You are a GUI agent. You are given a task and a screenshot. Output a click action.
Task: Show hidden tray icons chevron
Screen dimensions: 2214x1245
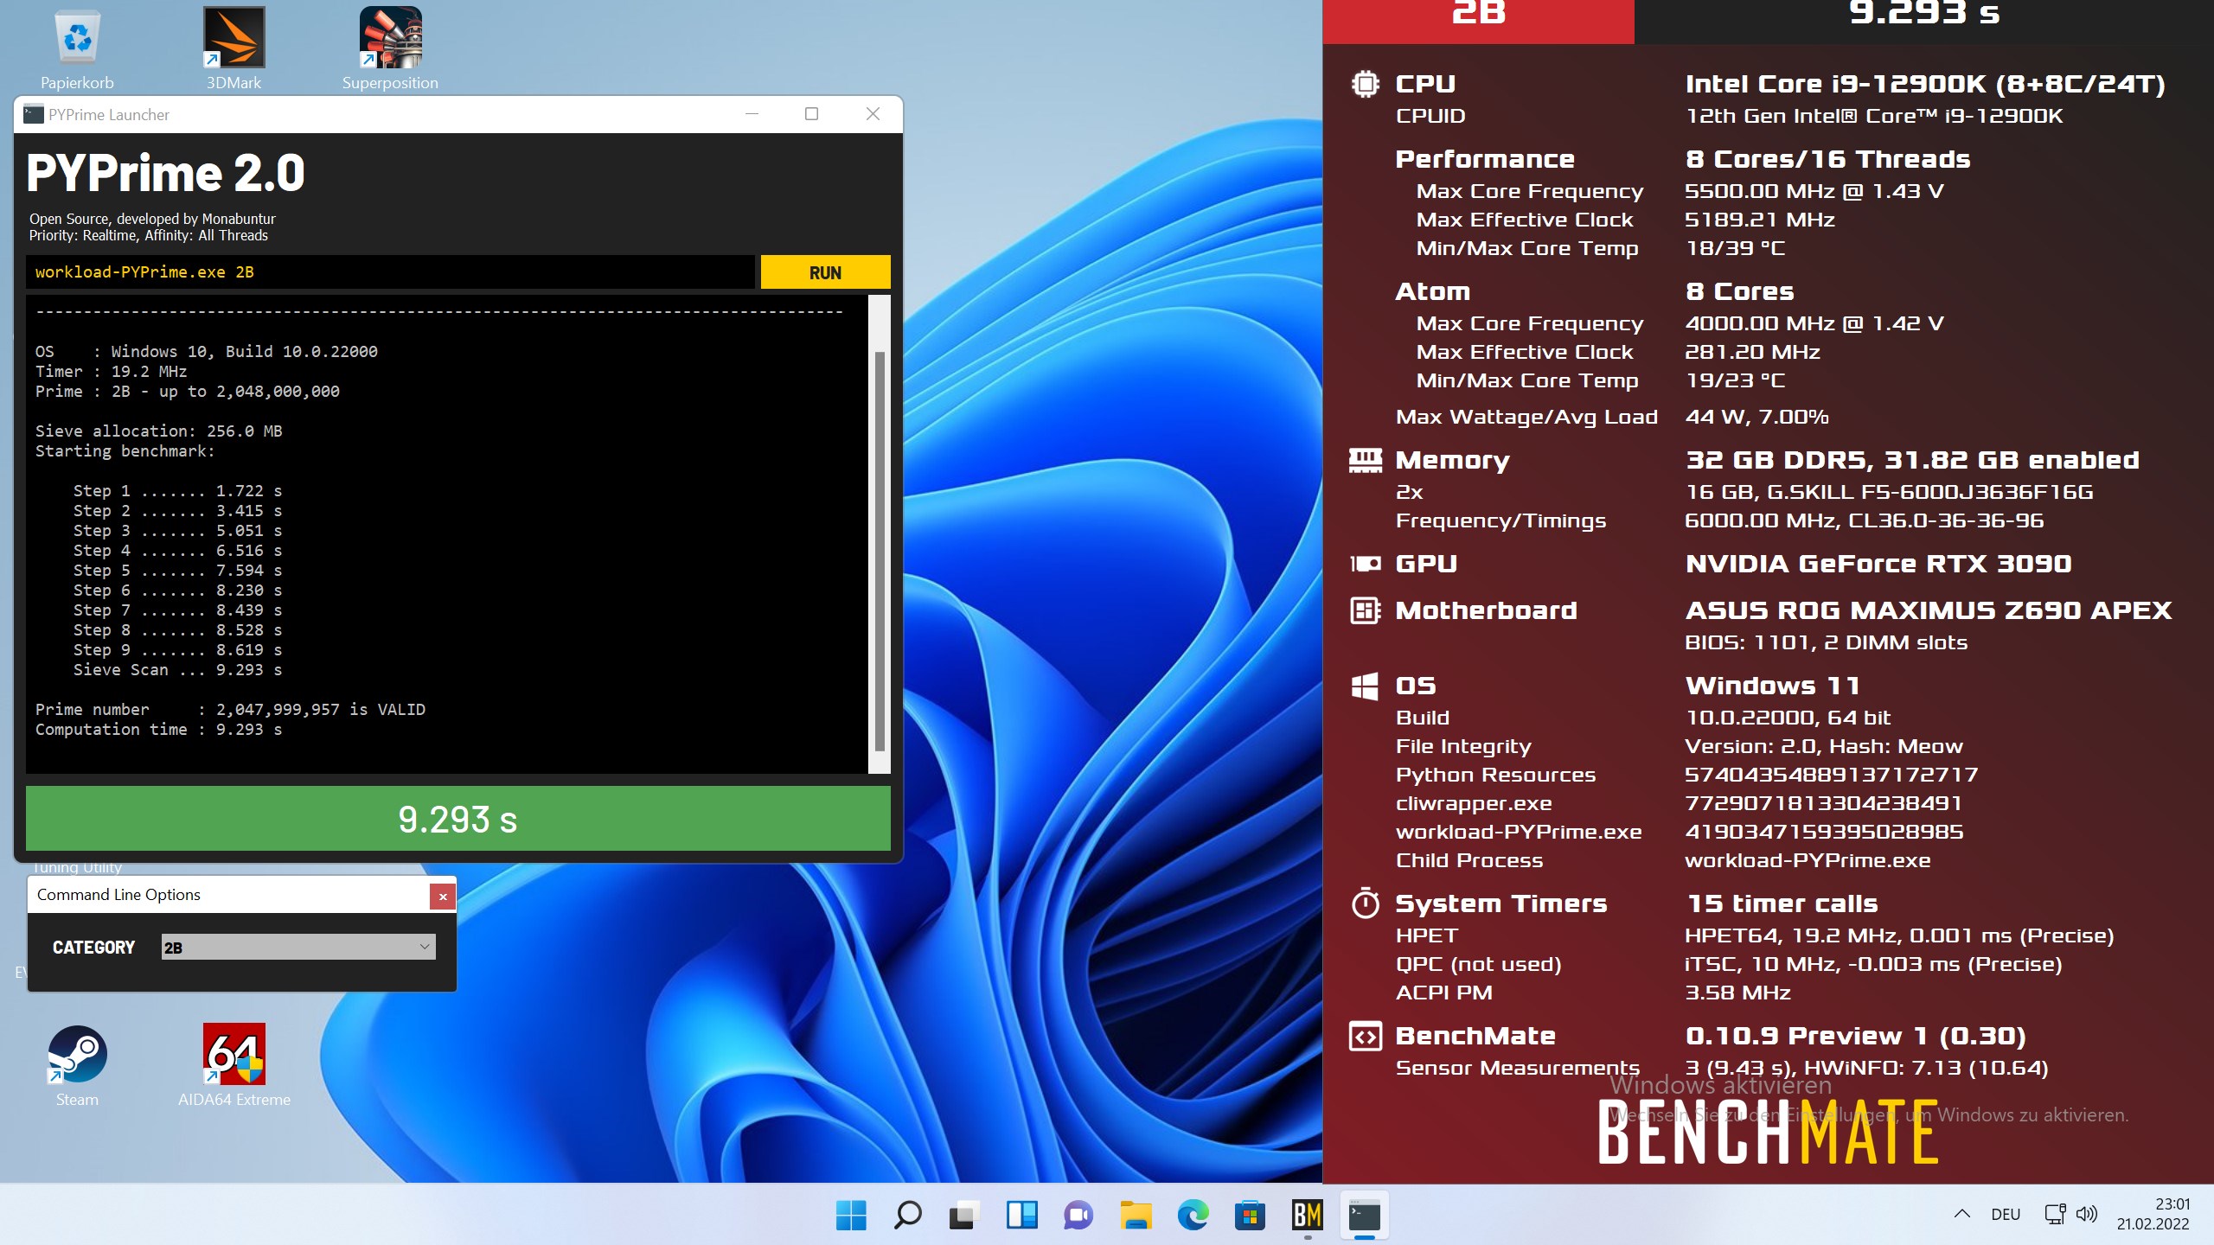point(1962,1214)
